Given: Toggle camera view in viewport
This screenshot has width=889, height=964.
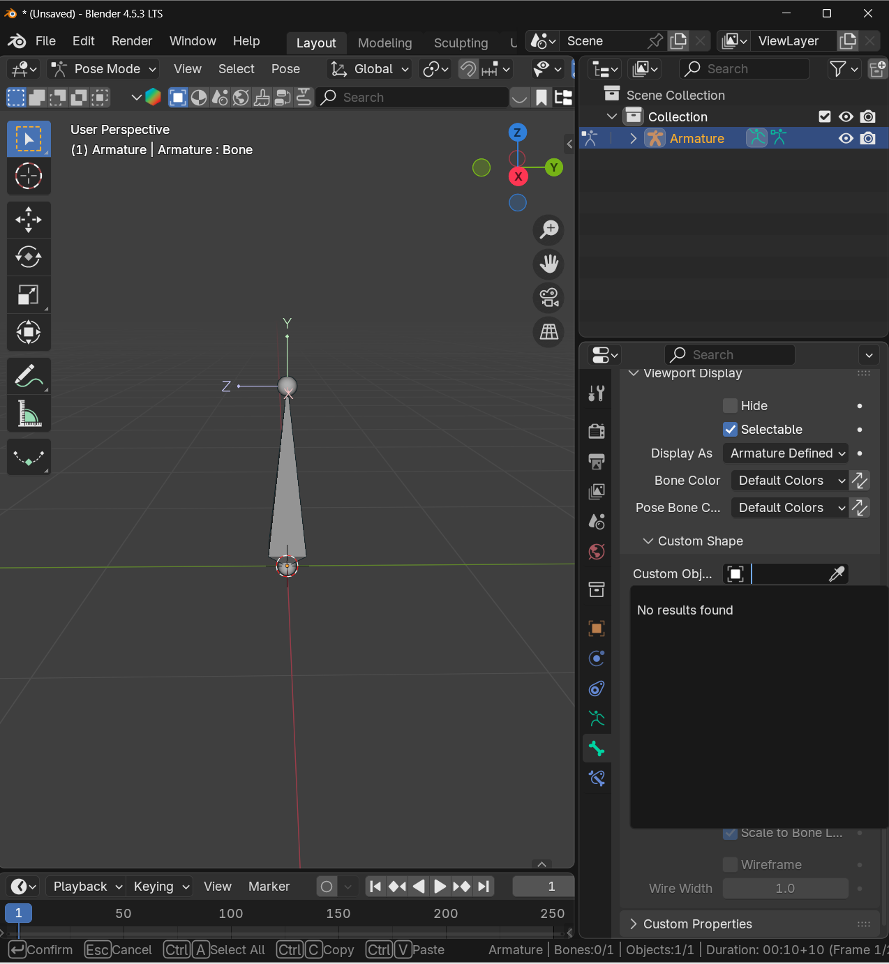Looking at the screenshot, I should pos(549,298).
